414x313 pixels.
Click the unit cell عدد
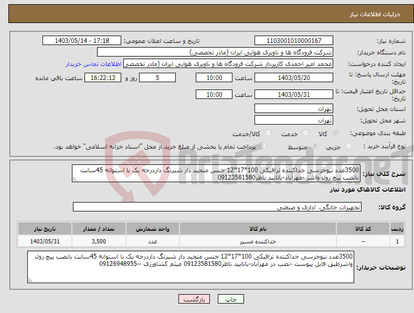tap(153, 241)
